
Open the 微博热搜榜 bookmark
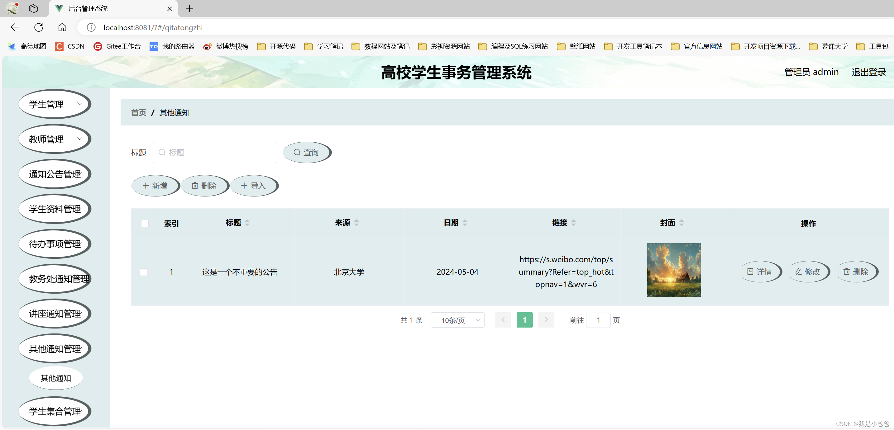pyautogui.click(x=226, y=46)
